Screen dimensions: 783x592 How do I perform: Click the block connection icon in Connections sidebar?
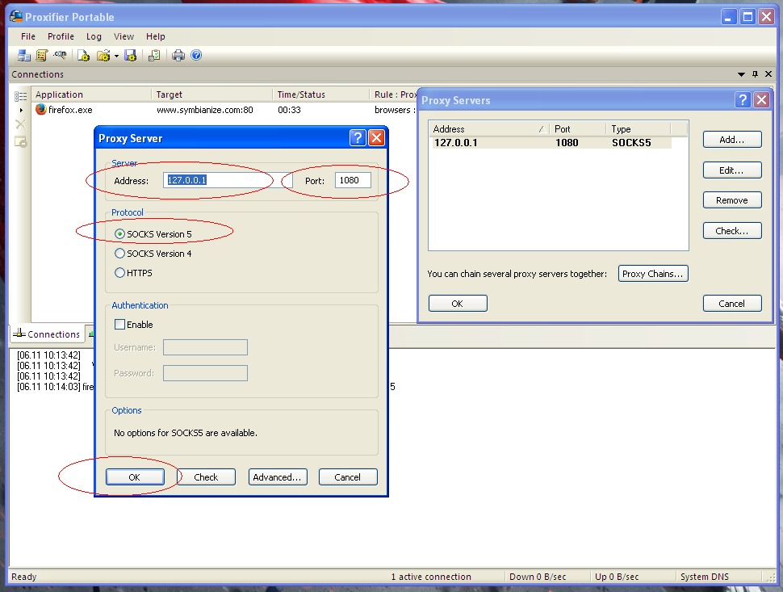point(20,142)
